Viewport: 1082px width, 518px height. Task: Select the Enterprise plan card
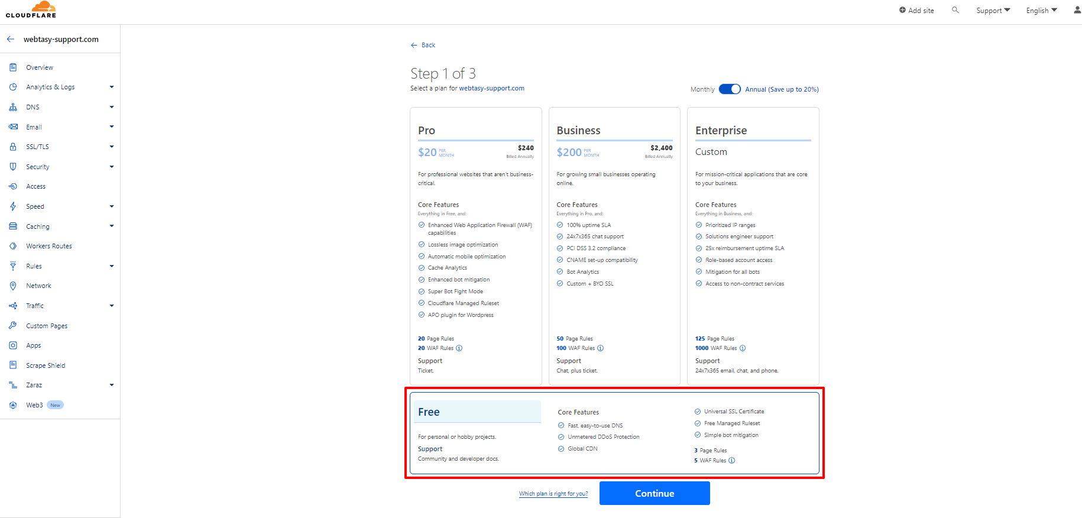click(x=753, y=246)
